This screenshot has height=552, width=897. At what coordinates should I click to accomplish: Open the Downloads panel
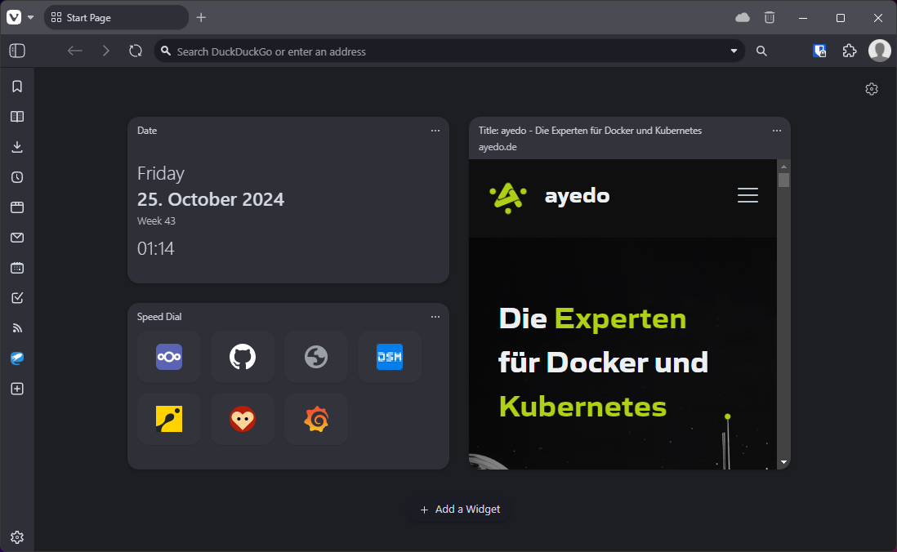[17, 147]
